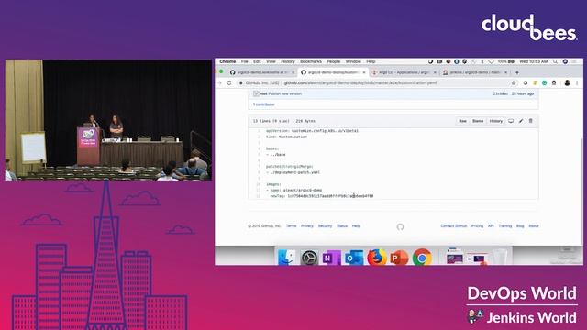Click the Pricing footer link
Image resolution: width=587 pixels, height=330 pixels.
pos(477,226)
